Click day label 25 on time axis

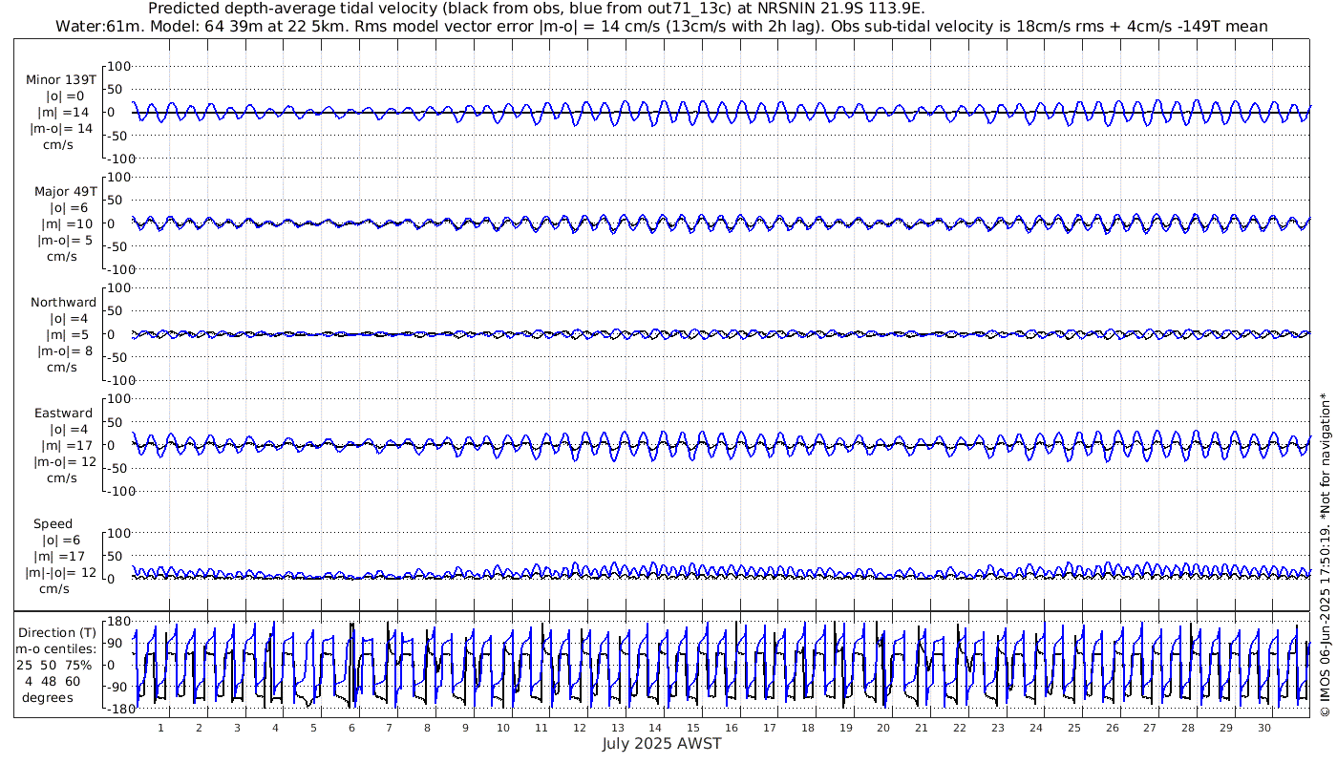1073,728
